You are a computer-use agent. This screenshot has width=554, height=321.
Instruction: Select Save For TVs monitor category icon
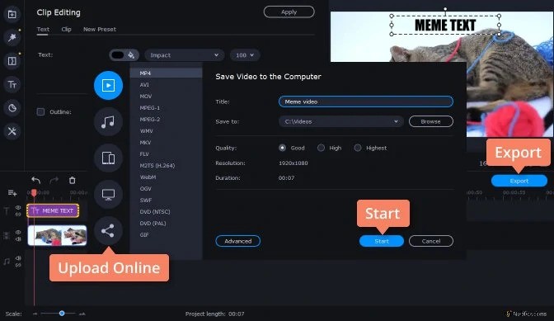point(108,194)
